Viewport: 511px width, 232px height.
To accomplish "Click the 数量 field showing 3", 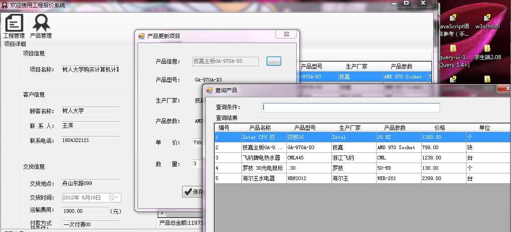I will pos(198,164).
